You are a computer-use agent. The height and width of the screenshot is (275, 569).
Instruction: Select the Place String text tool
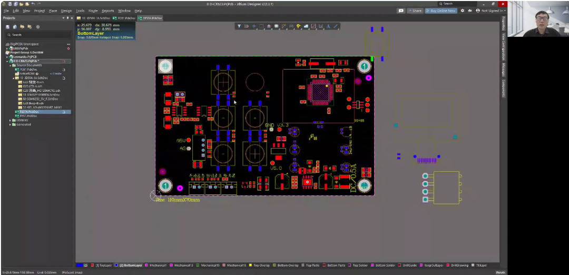[x=328, y=26]
